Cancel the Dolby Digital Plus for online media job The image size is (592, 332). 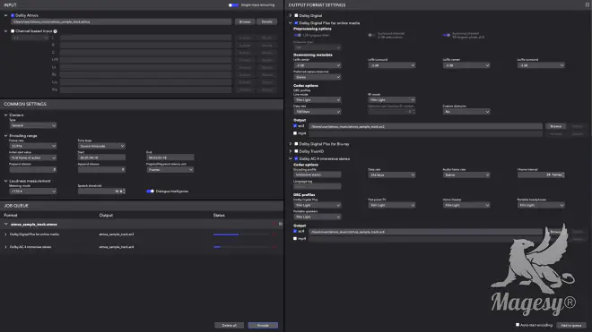pos(274,234)
